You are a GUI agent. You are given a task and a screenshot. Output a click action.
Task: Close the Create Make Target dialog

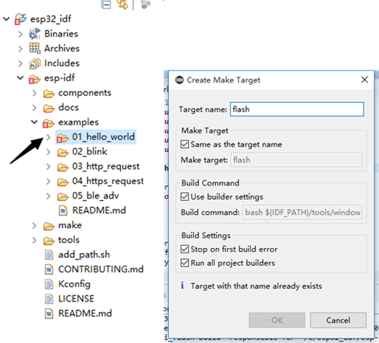point(364,79)
